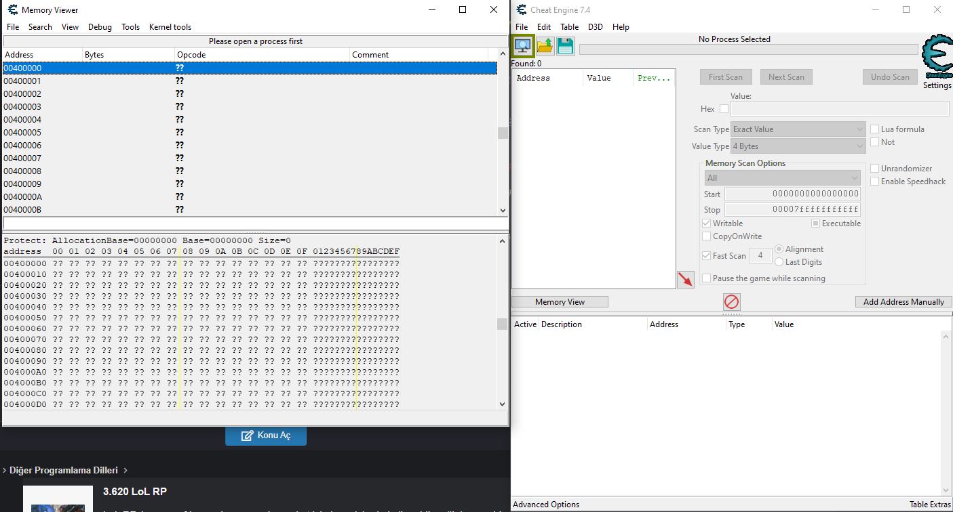
Task: Follow the Diğer Programlama Dilleri link
Action: point(64,470)
